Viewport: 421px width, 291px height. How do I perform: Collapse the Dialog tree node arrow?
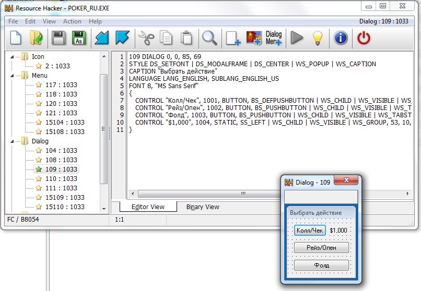[x=12, y=141]
